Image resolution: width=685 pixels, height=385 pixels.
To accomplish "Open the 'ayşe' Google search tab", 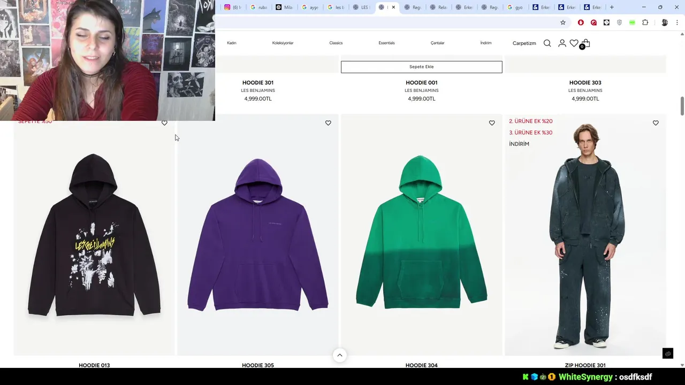I will (310, 7).
